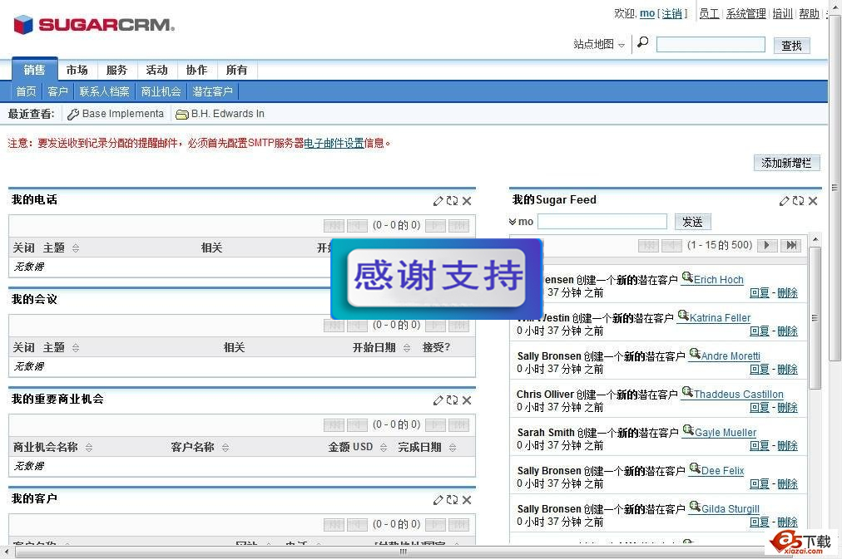Screen dimensions: 842x559
Task: Refresh the 我的重要商业机会 dashlet
Action: (x=452, y=400)
